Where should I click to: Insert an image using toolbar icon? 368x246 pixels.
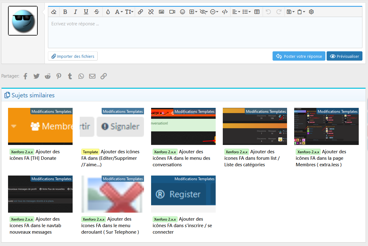coord(161,12)
